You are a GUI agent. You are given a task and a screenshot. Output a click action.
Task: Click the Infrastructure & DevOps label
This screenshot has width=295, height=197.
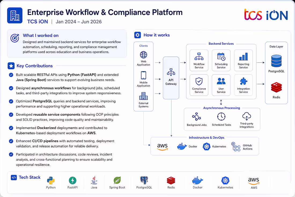(x=206, y=138)
